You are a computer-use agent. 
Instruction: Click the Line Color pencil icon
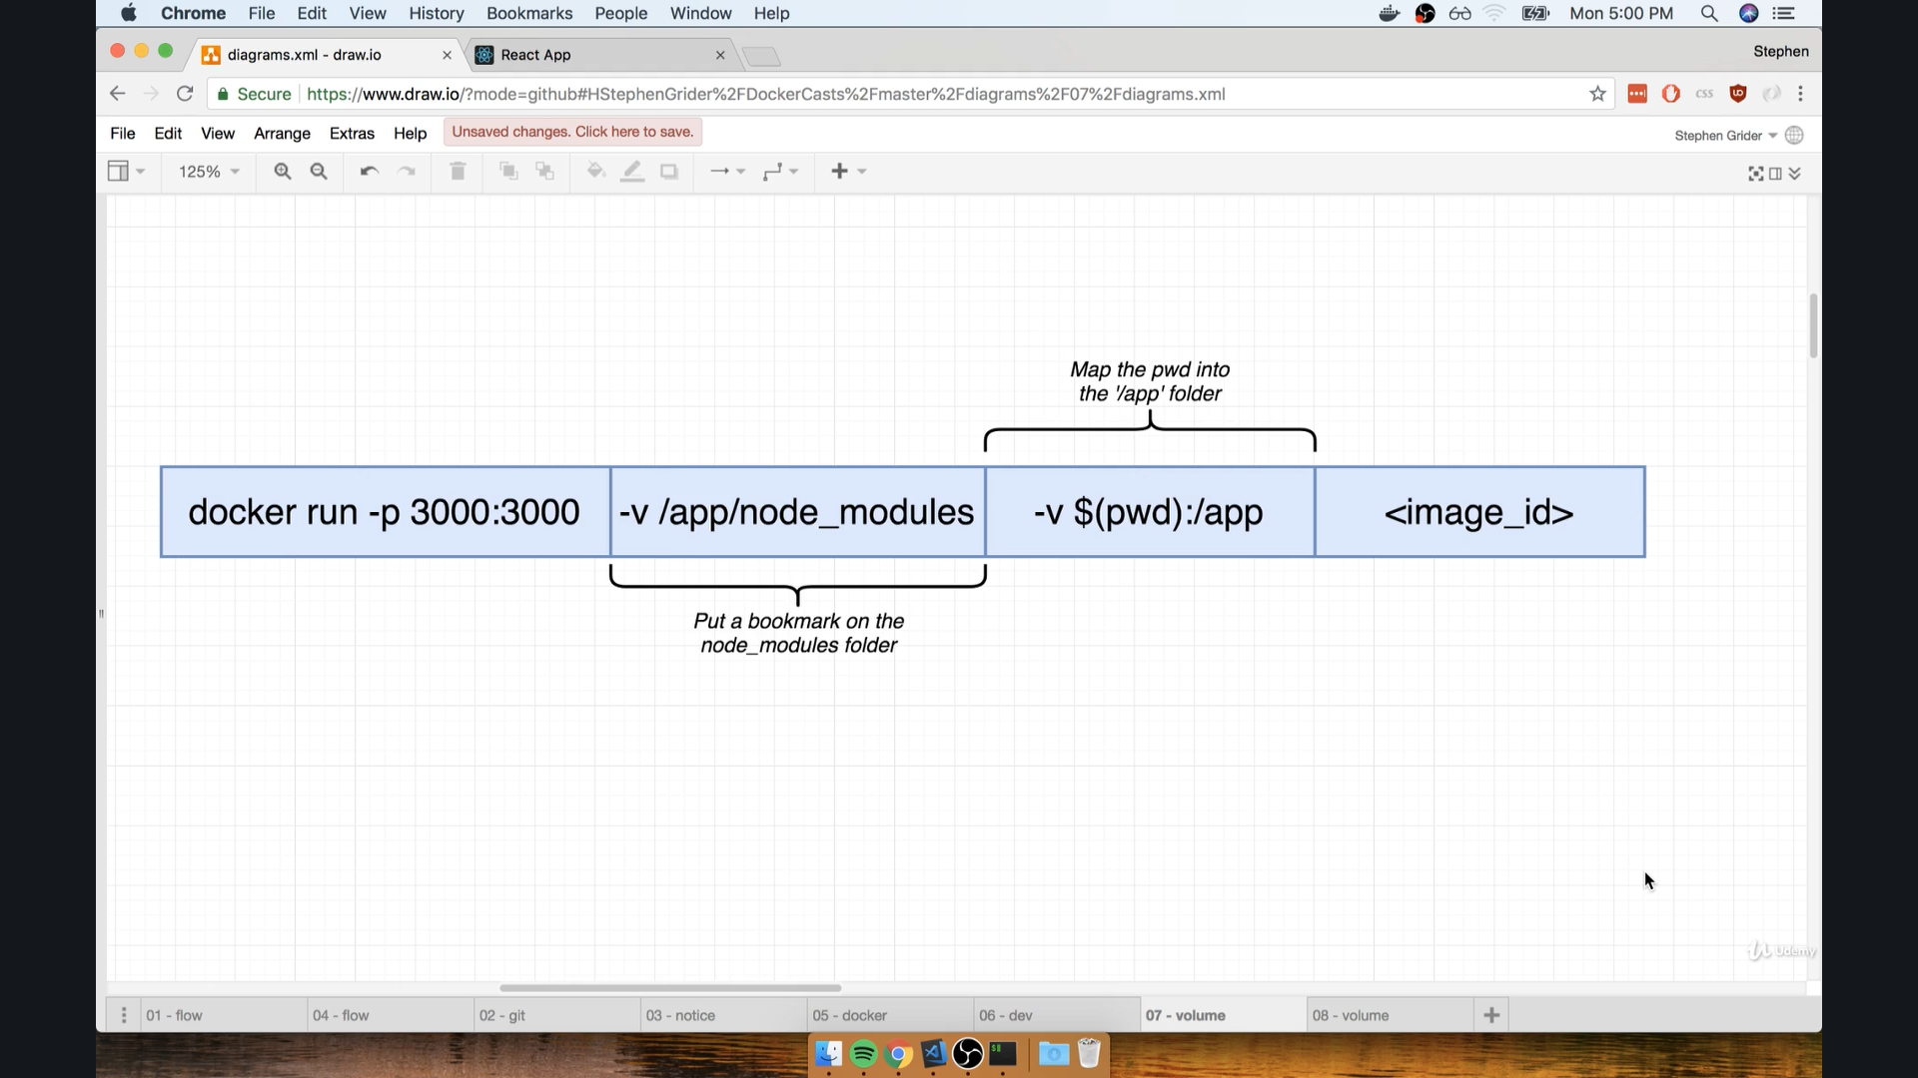pos(632,171)
